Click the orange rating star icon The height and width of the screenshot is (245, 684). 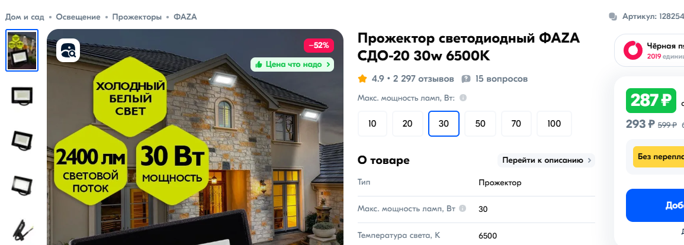click(362, 79)
